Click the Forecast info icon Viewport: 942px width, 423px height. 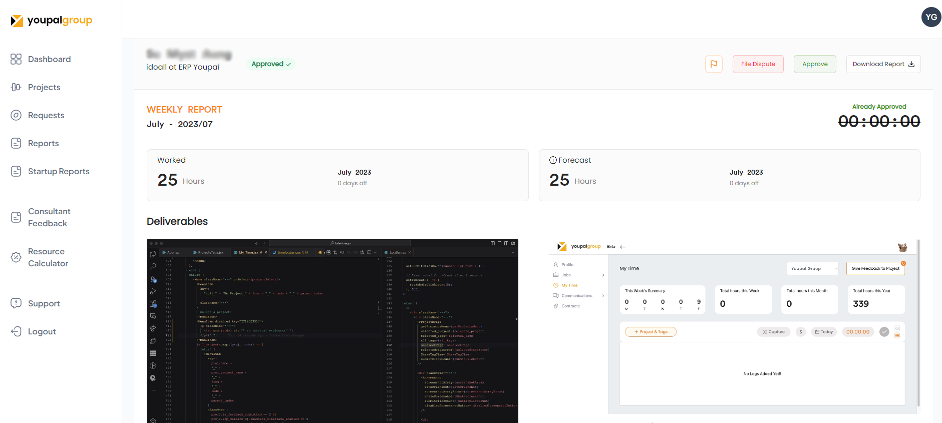(553, 160)
